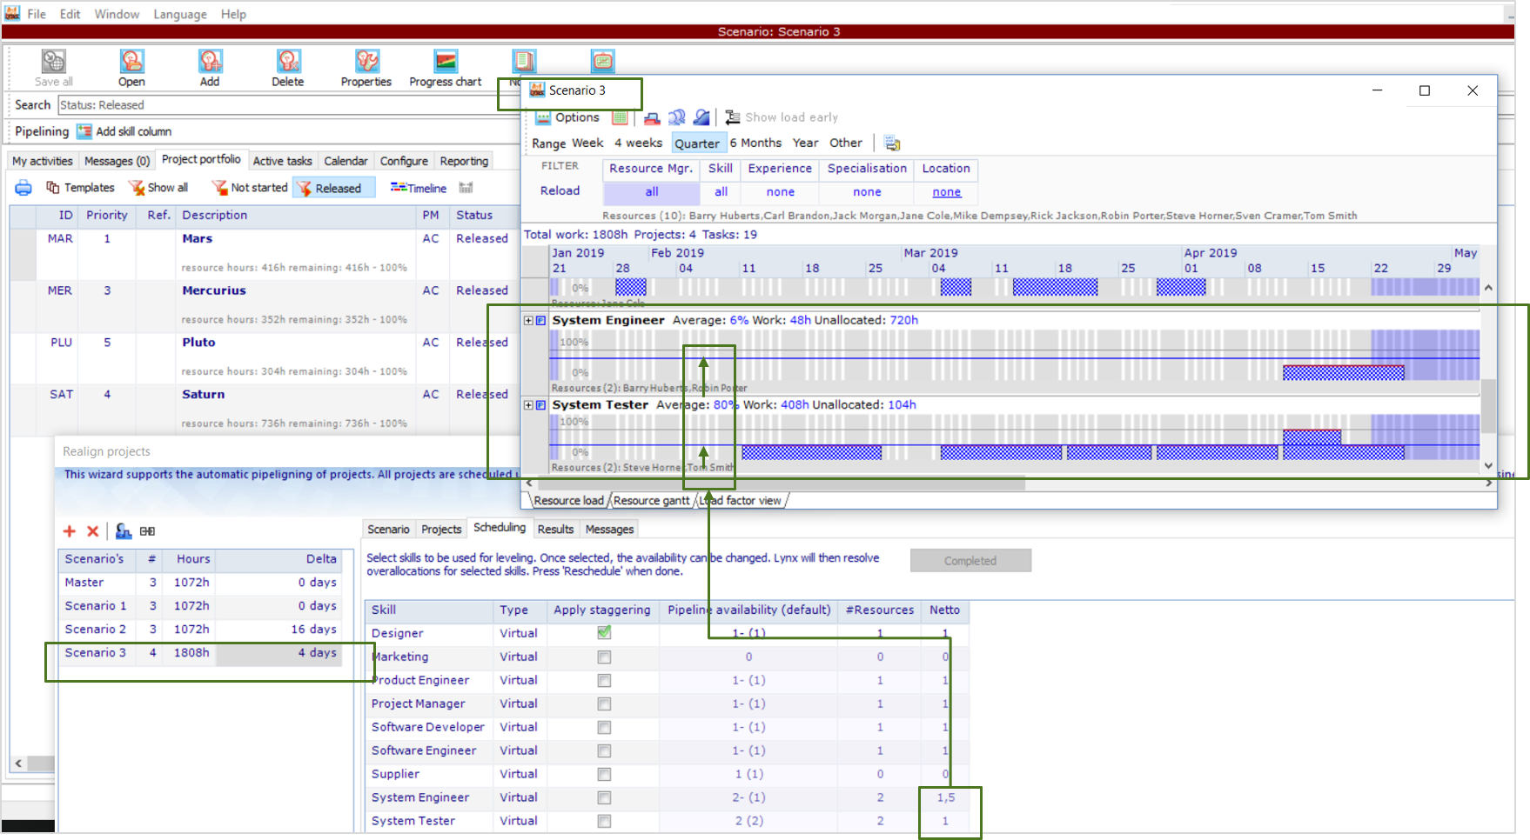Open the Specialisation filter value 'none'
This screenshot has height=840, width=1530.
tap(867, 192)
